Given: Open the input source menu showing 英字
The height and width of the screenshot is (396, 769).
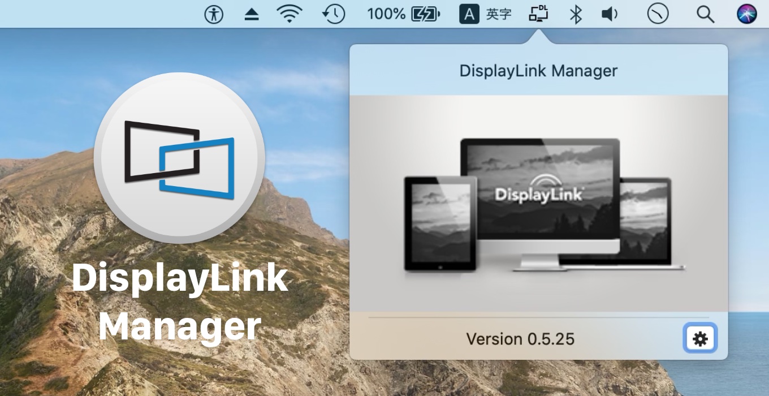Looking at the screenshot, I should [x=486, y=14].
